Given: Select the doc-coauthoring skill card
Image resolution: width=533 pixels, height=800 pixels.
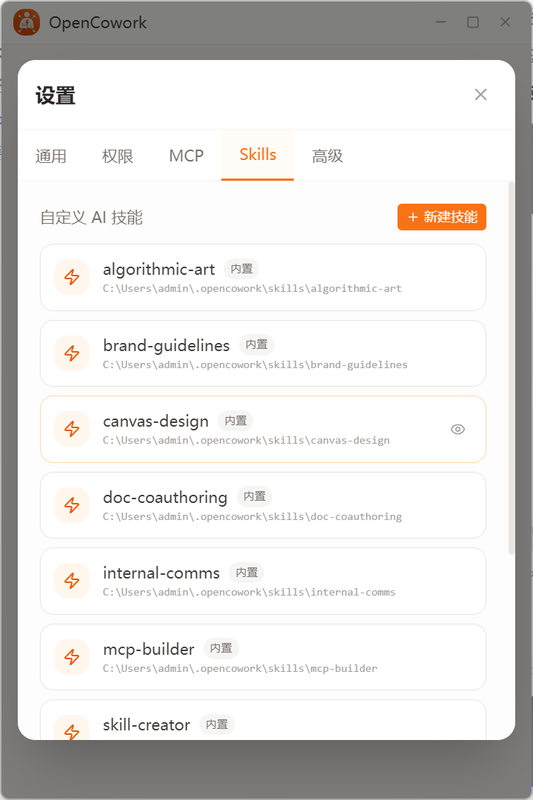Looking at the screenshot, I should (264, 505).
